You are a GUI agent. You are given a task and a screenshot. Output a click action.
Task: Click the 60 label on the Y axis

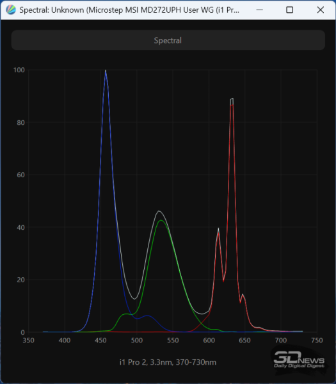[21, 175]
